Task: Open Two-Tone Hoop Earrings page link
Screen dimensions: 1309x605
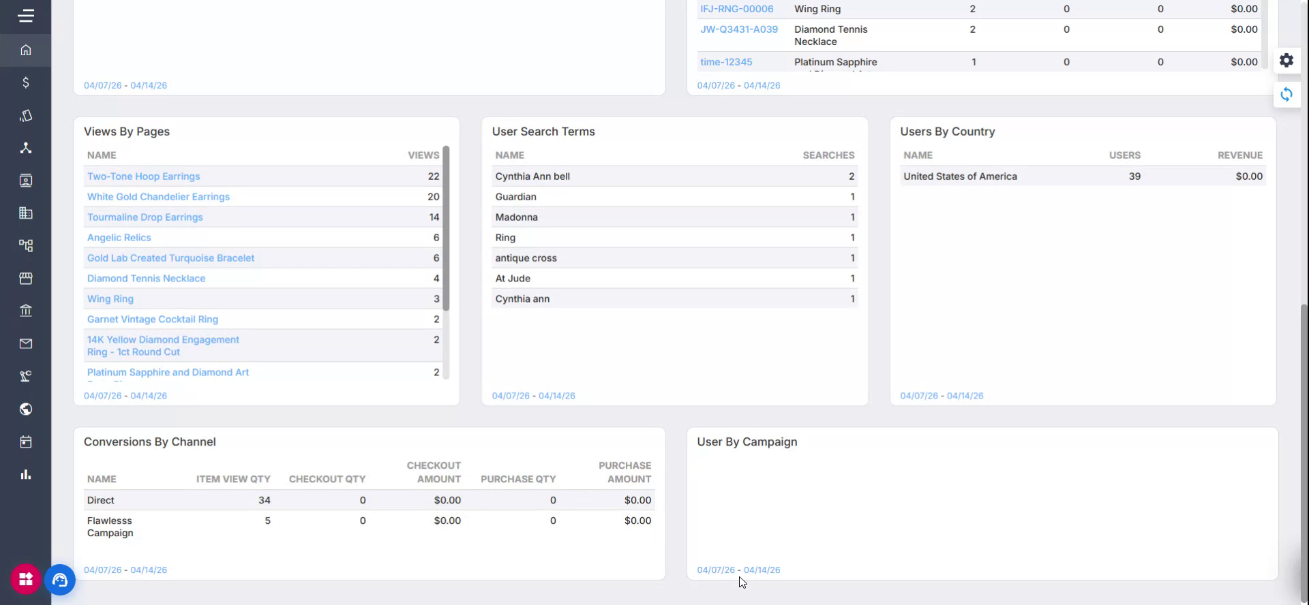Action: click(143, 176)
